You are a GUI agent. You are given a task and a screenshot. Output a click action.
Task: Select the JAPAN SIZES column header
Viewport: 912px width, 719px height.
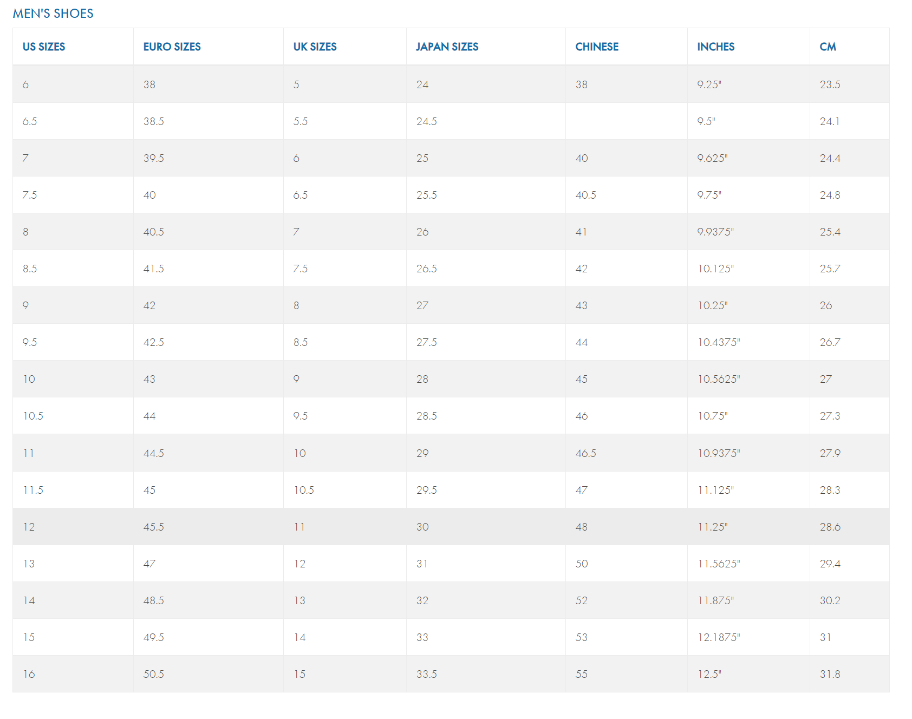pos(447,47)
